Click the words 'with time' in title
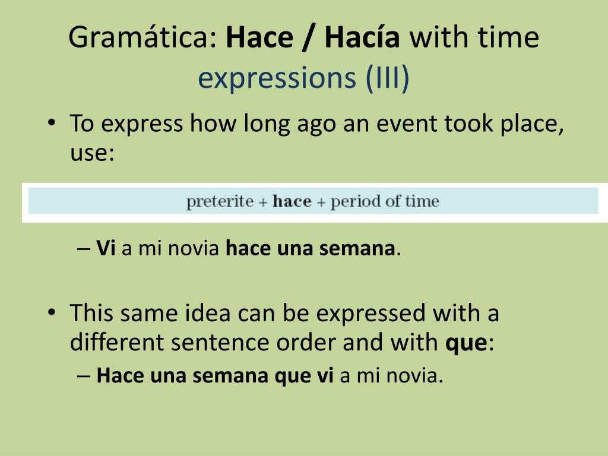 (474, 37)
